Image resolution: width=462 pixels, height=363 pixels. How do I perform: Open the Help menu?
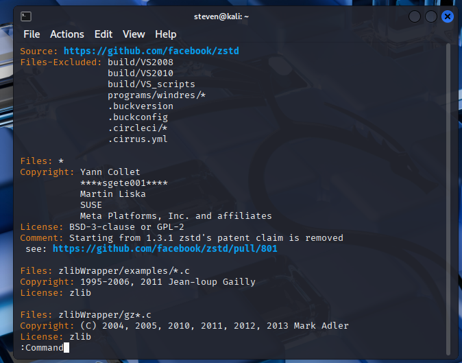165,34
